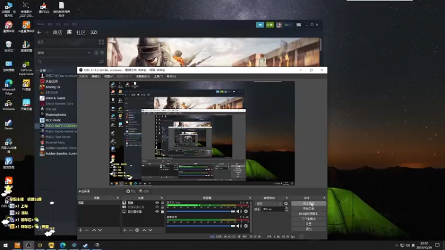Screen dimensions: 445x250
Task: Open the Steam account name dropdown
Action: 287,25
